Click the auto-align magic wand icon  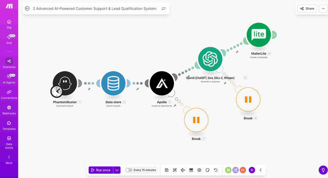[x=175, y=170]
